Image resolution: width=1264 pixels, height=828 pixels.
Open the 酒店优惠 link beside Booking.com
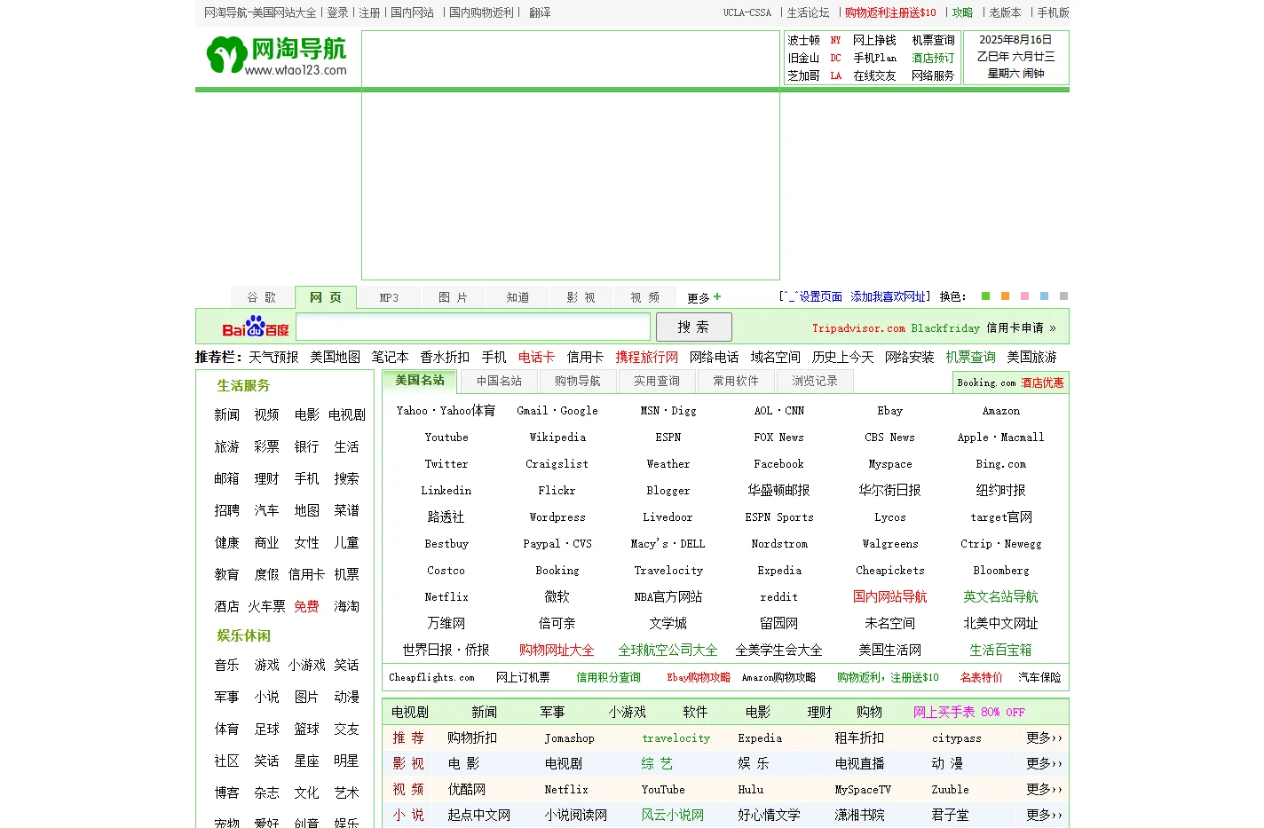(x=1042, y=382)
